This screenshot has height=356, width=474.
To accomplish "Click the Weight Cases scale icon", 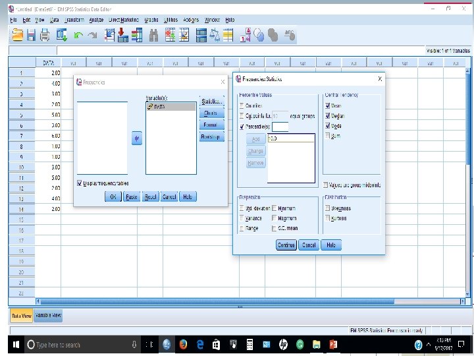I will (215, 35).
